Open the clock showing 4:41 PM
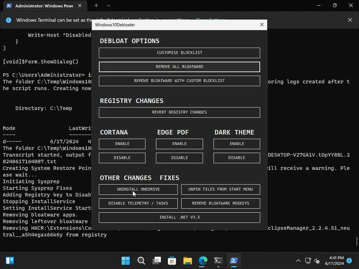359x269 pixels. pos(334,261)
